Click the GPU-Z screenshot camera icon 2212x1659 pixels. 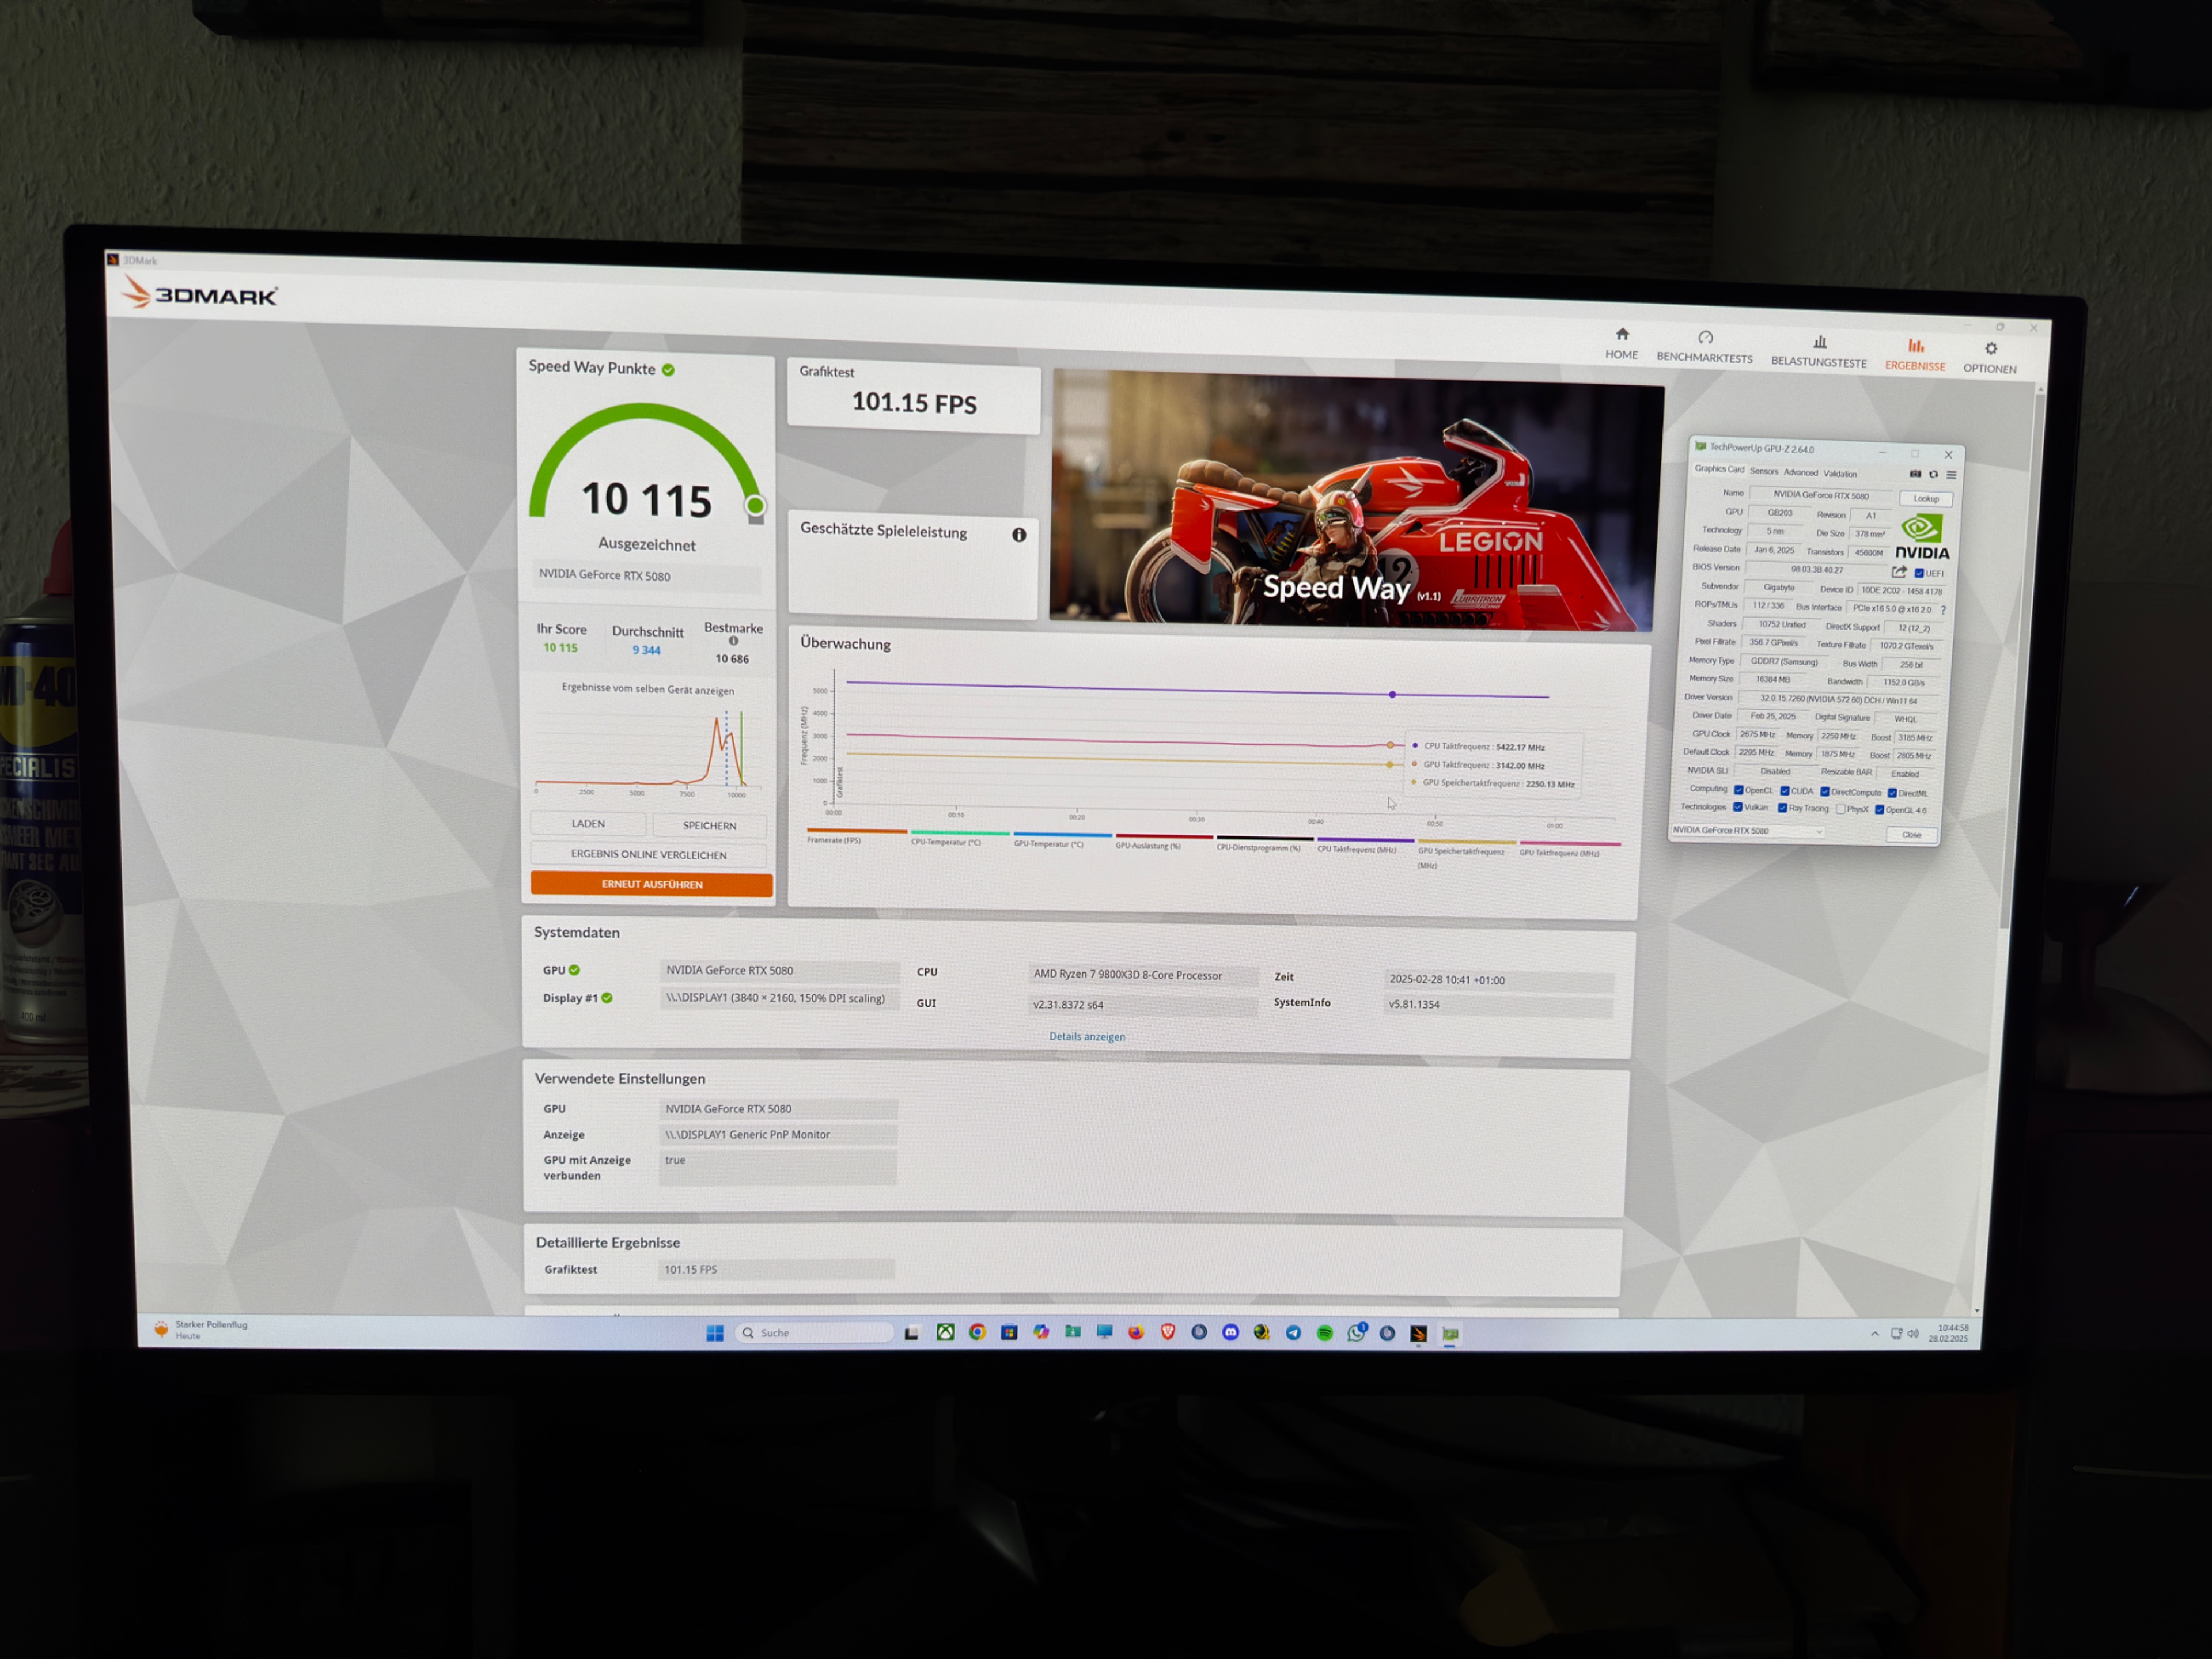[1915, 474]
